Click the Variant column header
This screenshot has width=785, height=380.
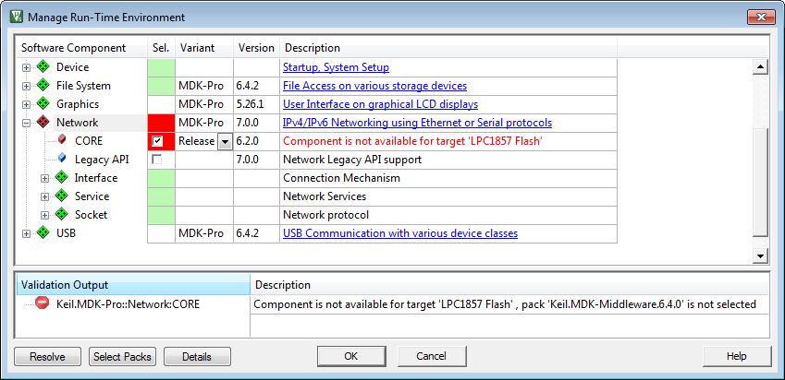(x=204, y=48)
